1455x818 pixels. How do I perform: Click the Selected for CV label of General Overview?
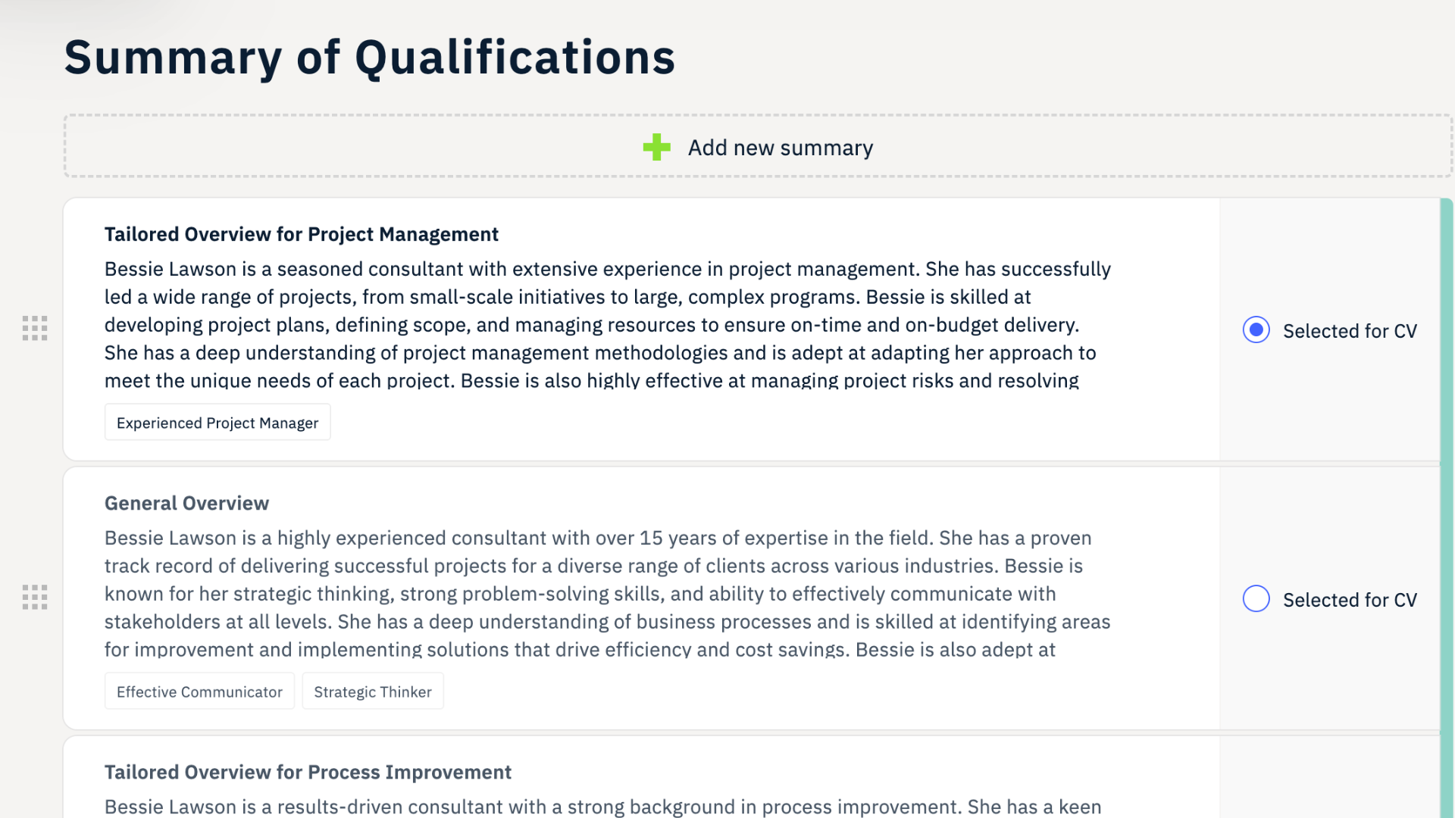tap(1350, 600)
